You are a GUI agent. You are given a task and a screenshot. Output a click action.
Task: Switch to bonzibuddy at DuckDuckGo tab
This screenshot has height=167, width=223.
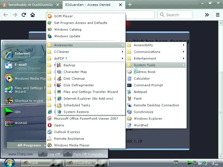click(x=31, y=5)
